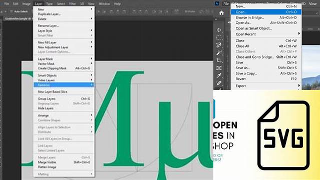
Task: Select the Lasso tool
Action: 219,45
